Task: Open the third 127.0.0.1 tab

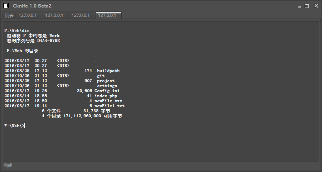Action: pyautogui.click(x=80, y=15)
